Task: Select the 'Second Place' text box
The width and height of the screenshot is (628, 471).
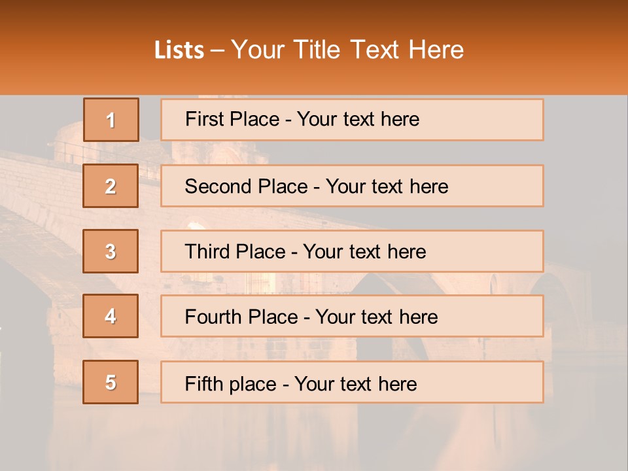Action: click(352, 186)
